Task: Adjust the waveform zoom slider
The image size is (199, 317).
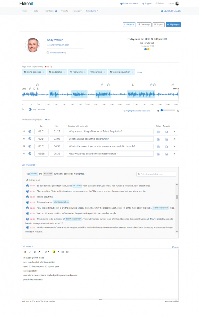Action: click(168, 110)
